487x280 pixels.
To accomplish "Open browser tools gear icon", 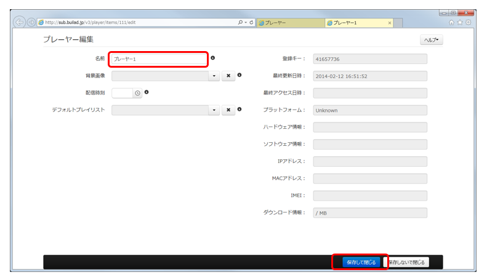I will [469, 22].
